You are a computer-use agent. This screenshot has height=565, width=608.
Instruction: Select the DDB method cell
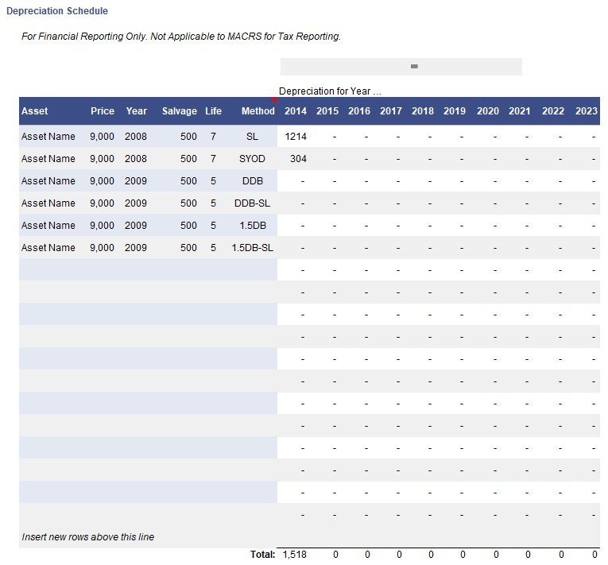pos(253,180)
